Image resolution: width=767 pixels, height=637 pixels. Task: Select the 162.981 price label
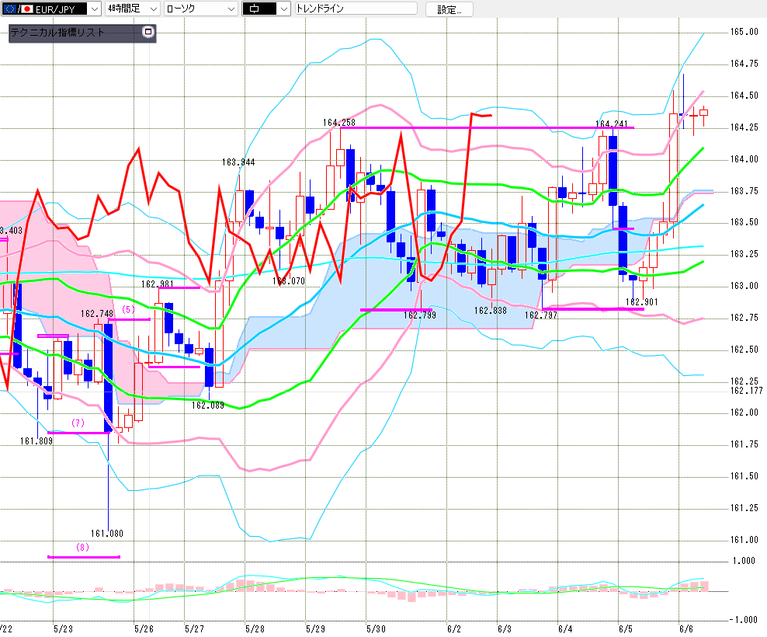(x=158, y=284)
